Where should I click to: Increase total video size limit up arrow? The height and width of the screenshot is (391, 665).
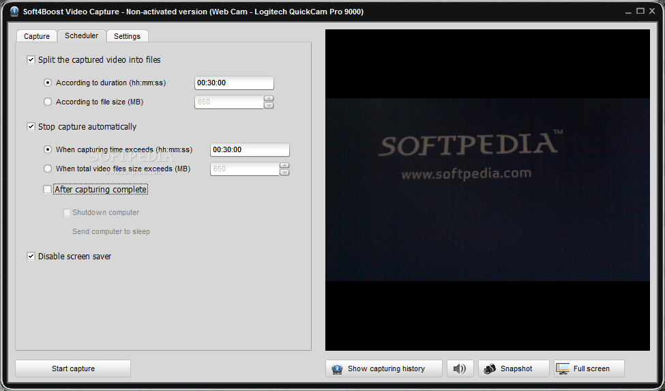click(284, 165)
